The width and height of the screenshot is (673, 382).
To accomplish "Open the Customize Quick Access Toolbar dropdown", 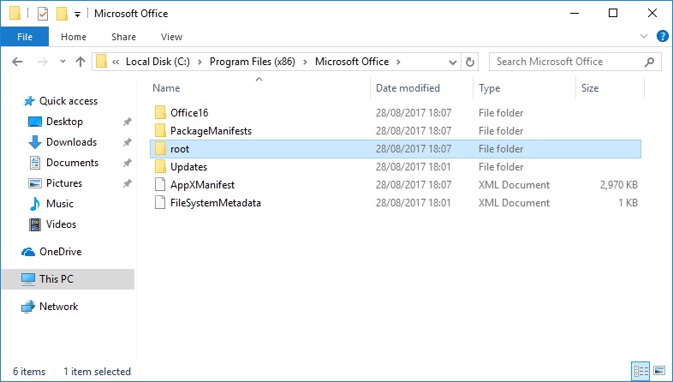I will 77,15.
